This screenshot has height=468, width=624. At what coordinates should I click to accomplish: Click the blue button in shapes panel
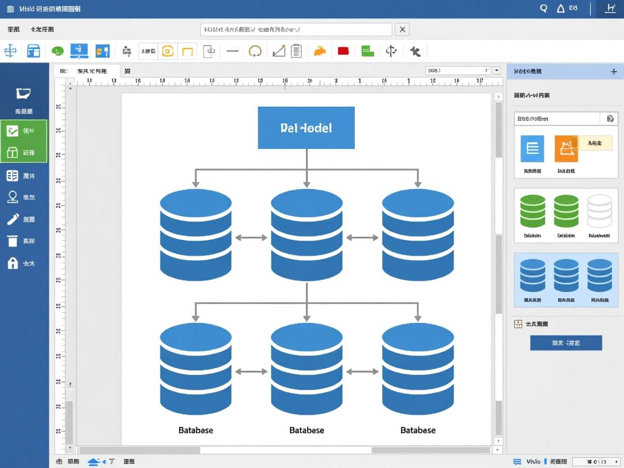pos(565,343)
